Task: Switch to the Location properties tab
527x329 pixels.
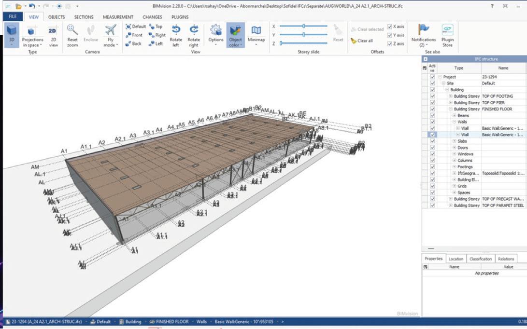Action: point(456,259)
